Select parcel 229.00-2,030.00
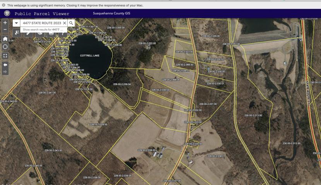This screenshot has width=321, height=185. [x=216, y=72]
